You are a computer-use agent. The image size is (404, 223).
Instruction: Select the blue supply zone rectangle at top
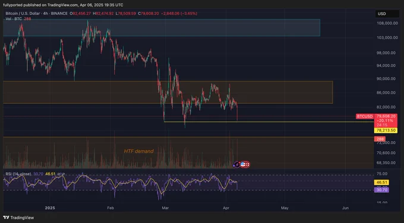point(162,27)
